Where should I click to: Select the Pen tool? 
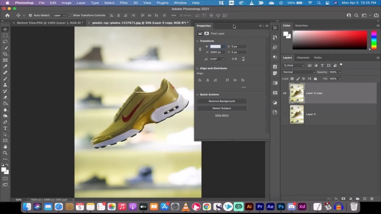click(5, 122)
